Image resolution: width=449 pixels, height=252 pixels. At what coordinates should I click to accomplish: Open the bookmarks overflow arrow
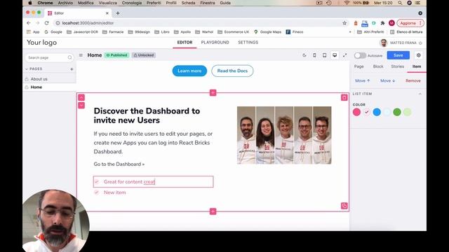(x=350, y=32)
